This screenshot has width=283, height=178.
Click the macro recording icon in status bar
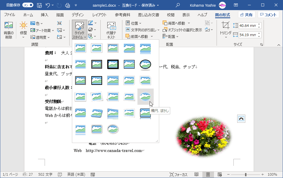[93, 175]
